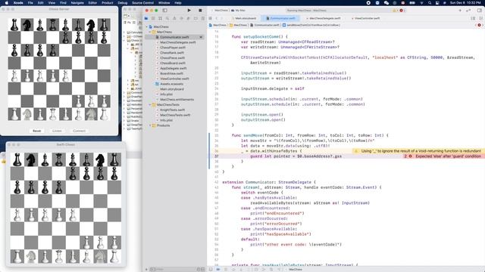
Task: Open the editor options lines icon
Action: 473,18
